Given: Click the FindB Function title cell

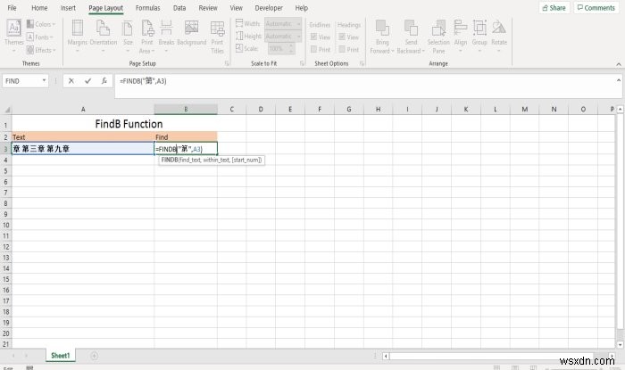Looking at the screenshot, I should 129,124.
